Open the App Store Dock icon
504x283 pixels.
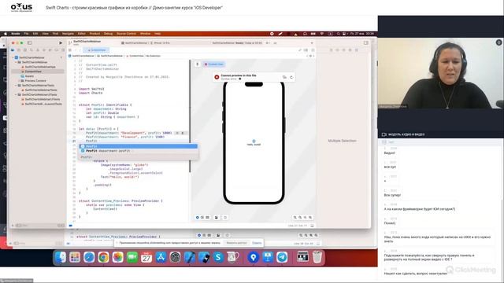161,257
